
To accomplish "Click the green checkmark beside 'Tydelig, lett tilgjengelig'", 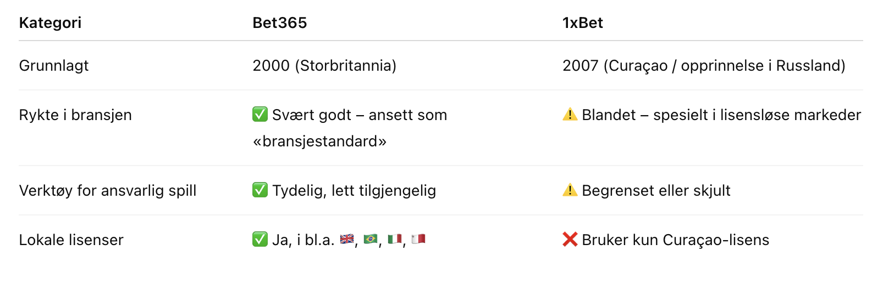I will (260, 190).
